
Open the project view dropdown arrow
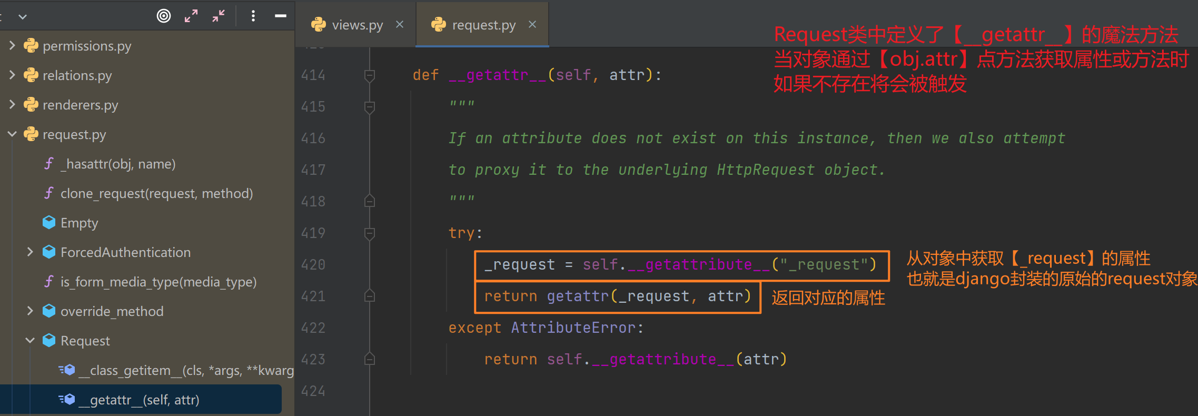pos(23,17)
